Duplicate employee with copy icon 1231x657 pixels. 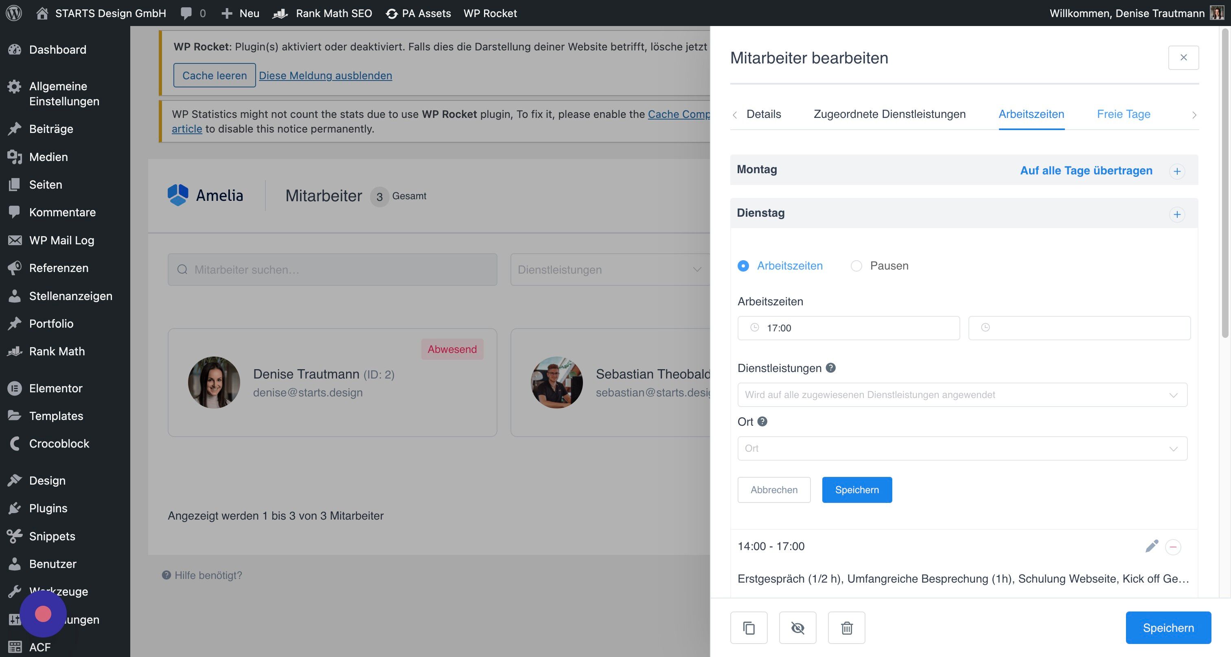749,628
